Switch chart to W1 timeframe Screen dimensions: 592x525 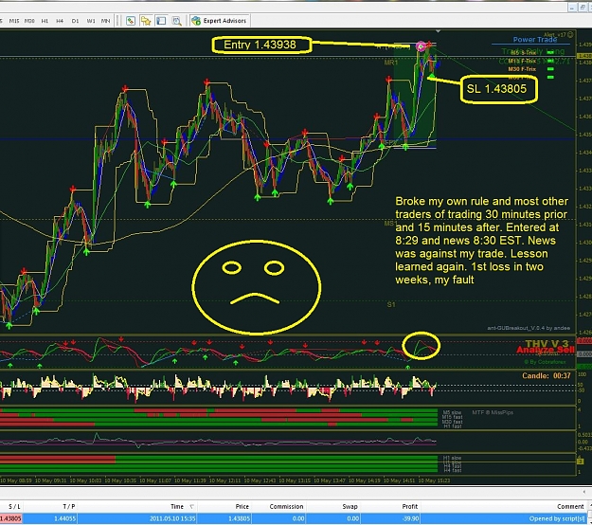click(91, 21)
